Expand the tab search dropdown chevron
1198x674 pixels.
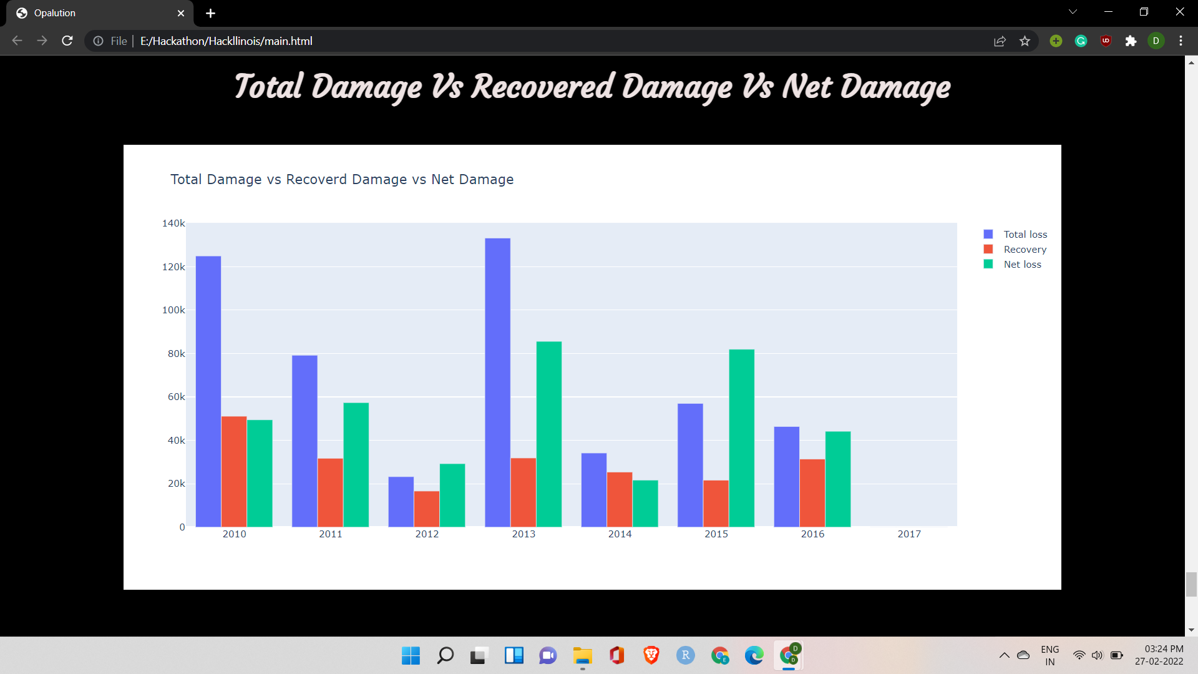click(x=1073, y=12)
